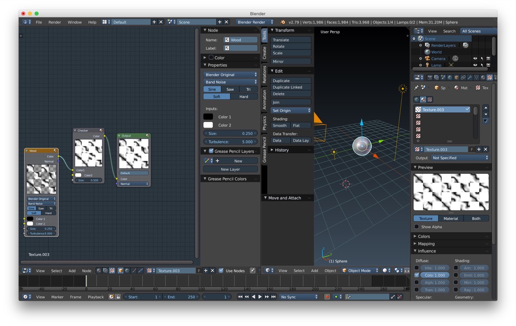Screen dimensions: 516x326
Task: Toggle the Use Nodes checkbox
Action: (x=221, y=270)
